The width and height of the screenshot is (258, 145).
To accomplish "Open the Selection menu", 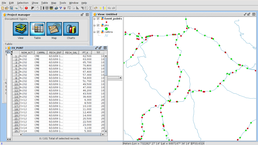I will tap(23, 3).
